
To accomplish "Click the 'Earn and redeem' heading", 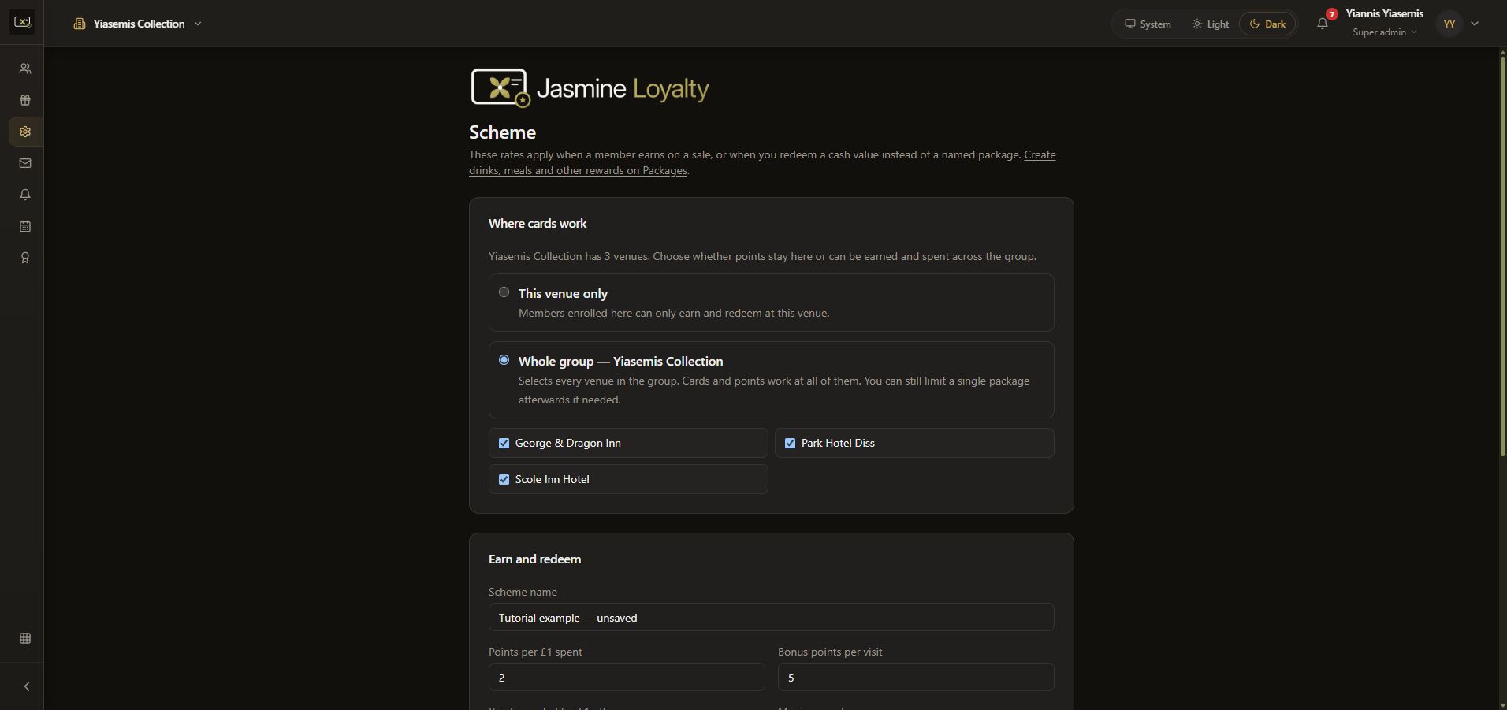I will (x=534, y=559).
